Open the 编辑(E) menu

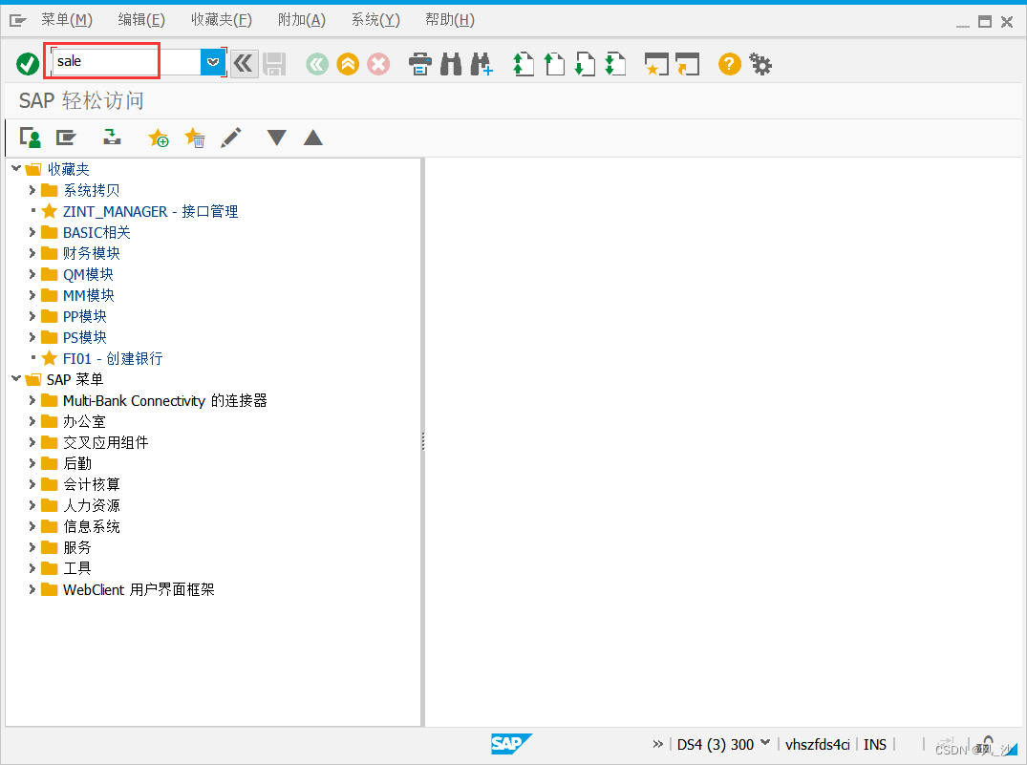[141, 20]
